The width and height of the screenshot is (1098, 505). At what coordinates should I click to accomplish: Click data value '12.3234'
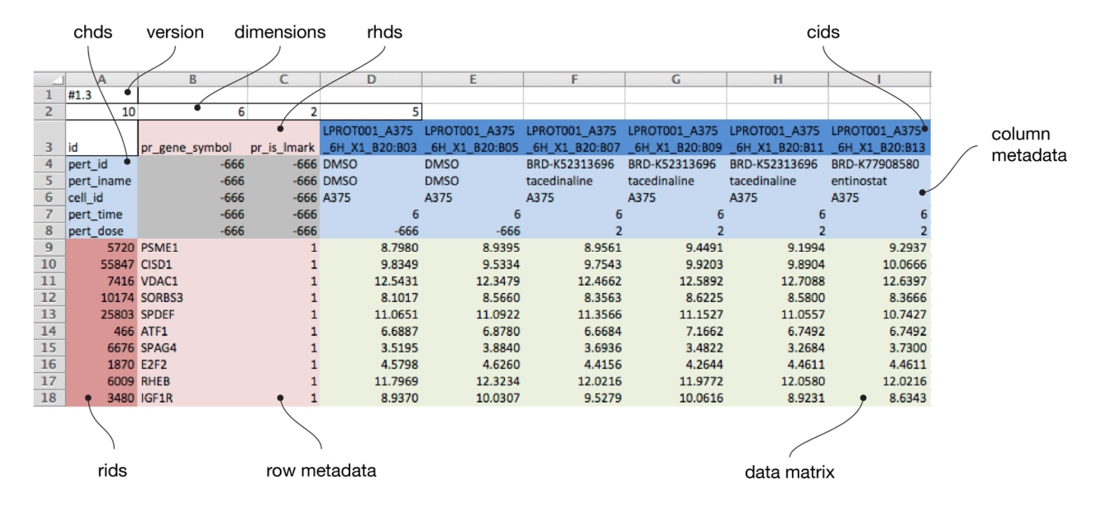tap(473, 381)
